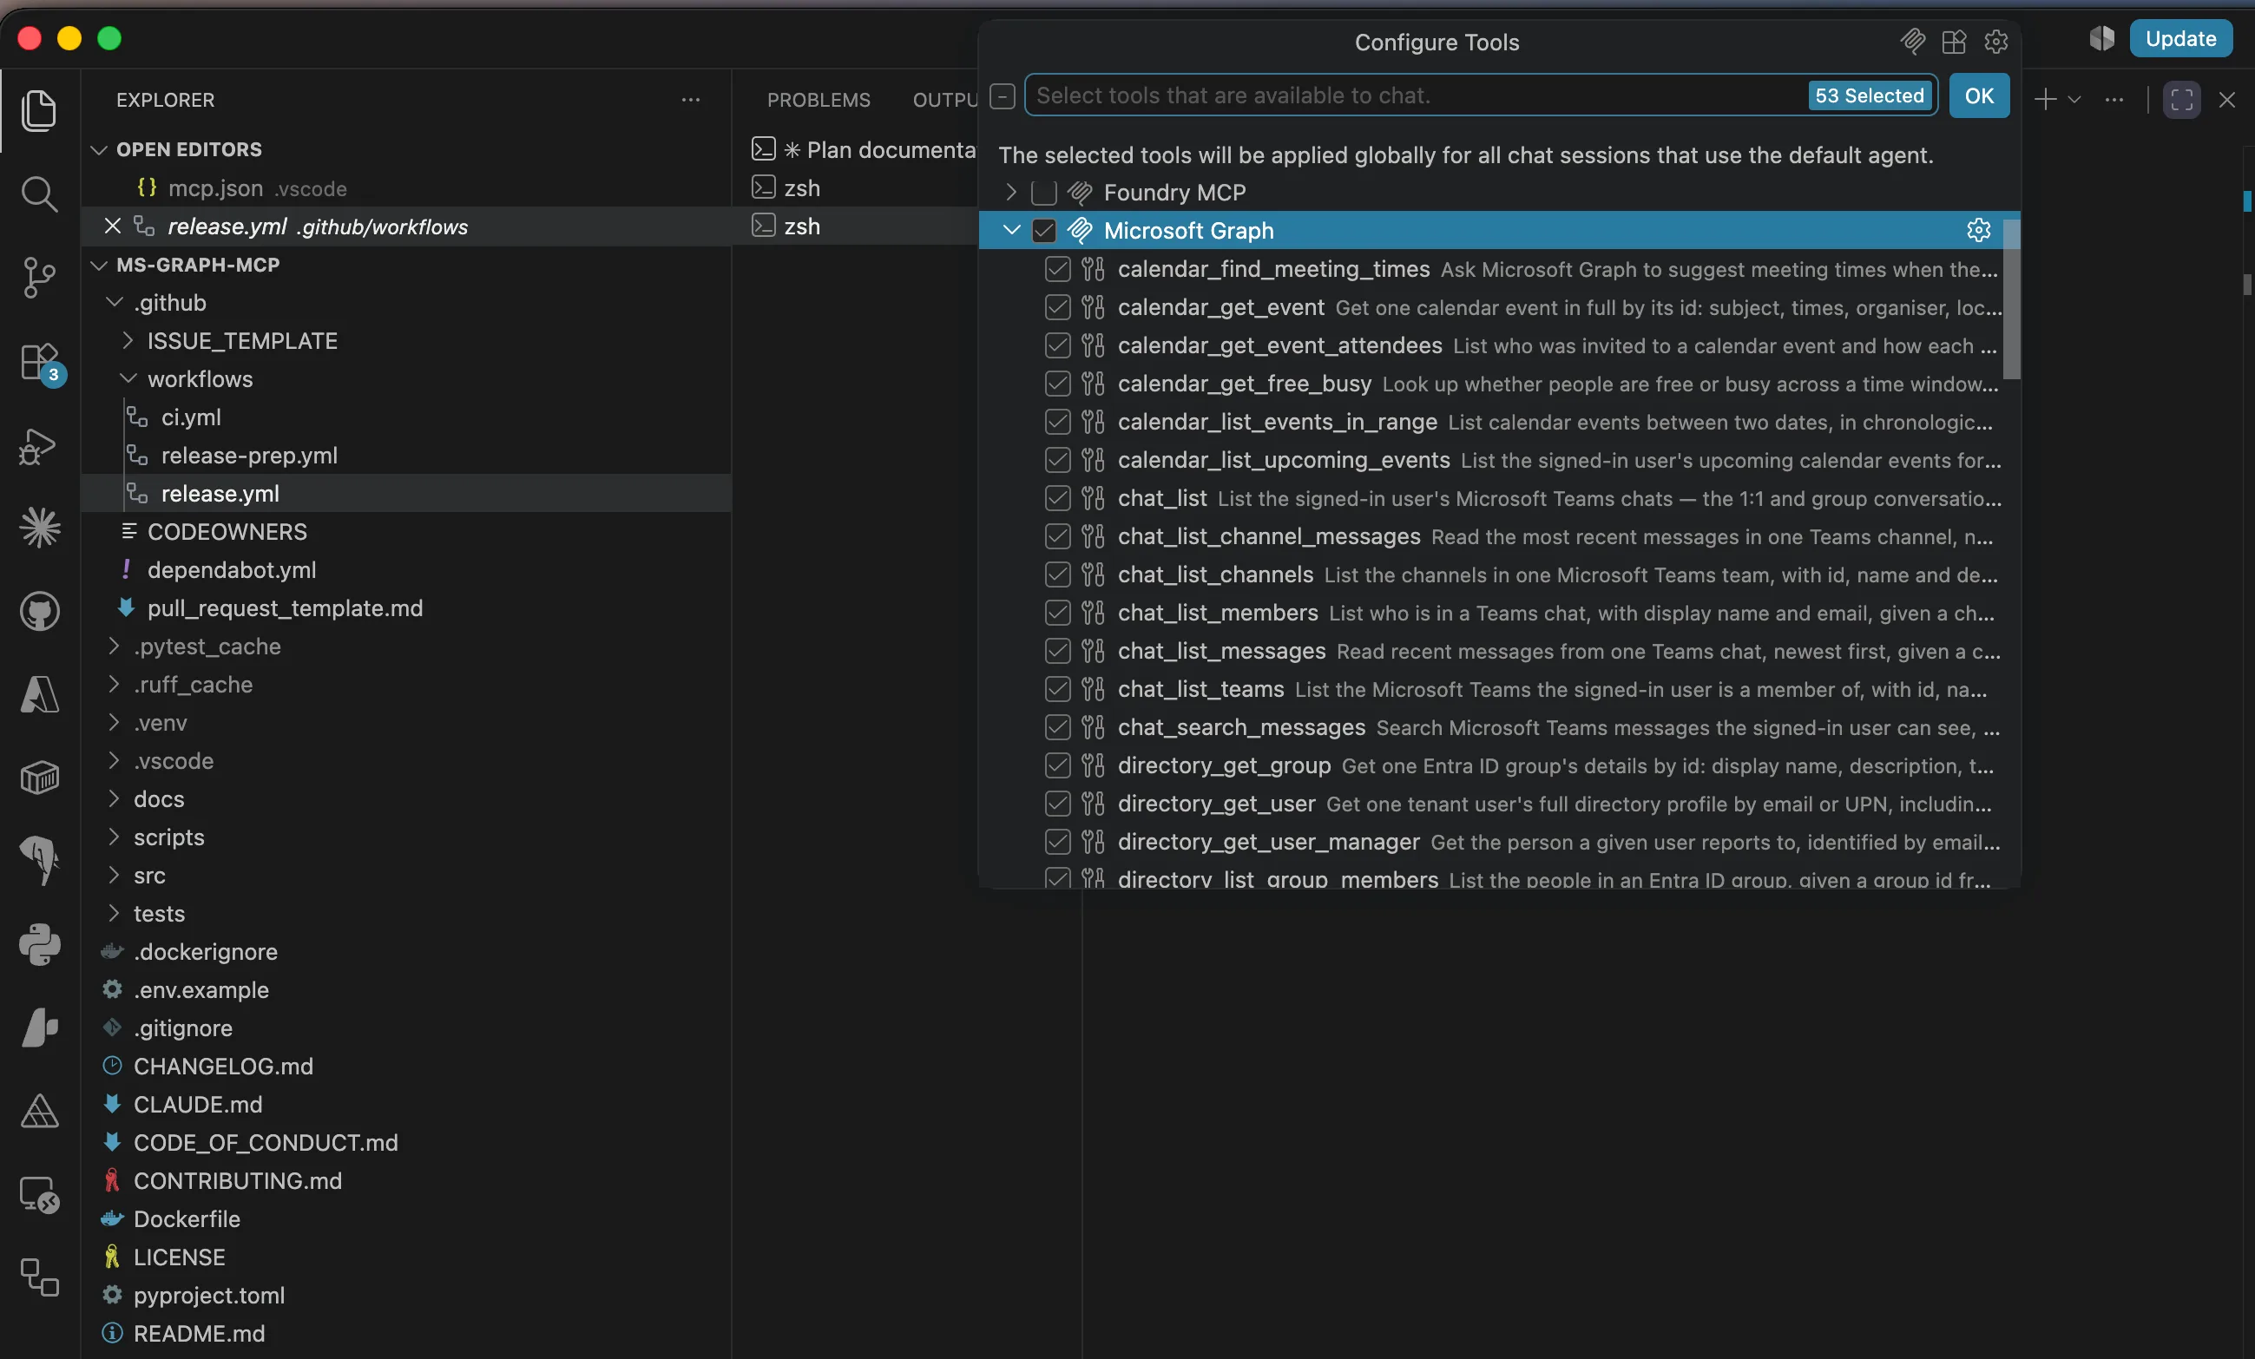
Task: Open the Claude asterisk view
Action: 38,528
